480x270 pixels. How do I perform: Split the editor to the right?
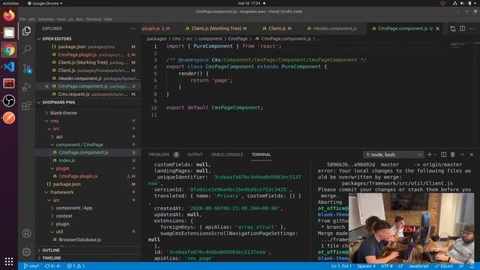(462, 28)
